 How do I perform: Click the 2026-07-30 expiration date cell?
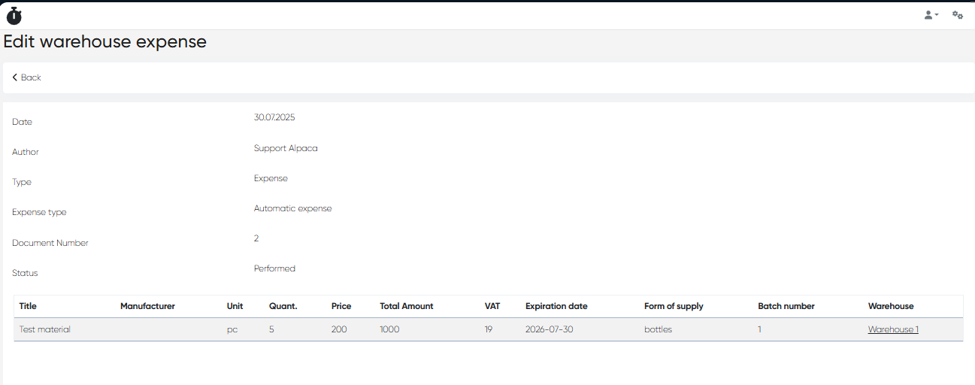[x=549, y=329]
